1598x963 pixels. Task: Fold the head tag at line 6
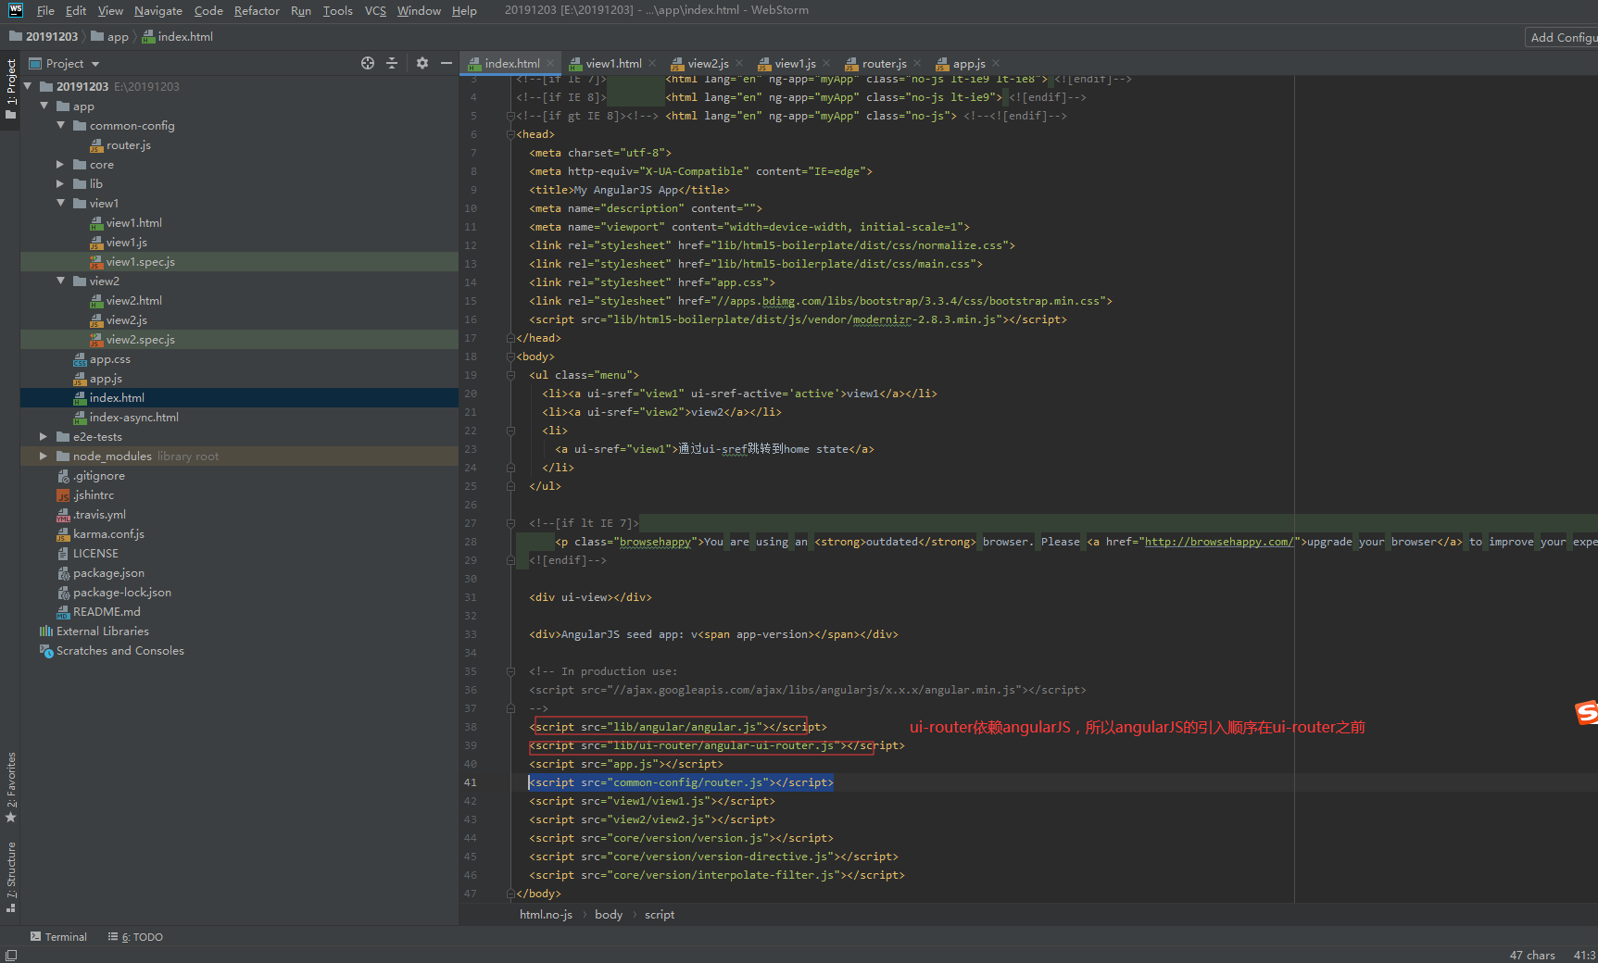510,134
